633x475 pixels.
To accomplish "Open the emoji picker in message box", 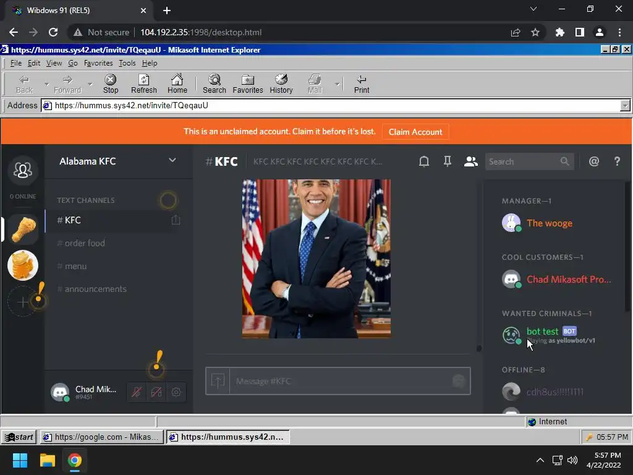I will pos(459,381).
